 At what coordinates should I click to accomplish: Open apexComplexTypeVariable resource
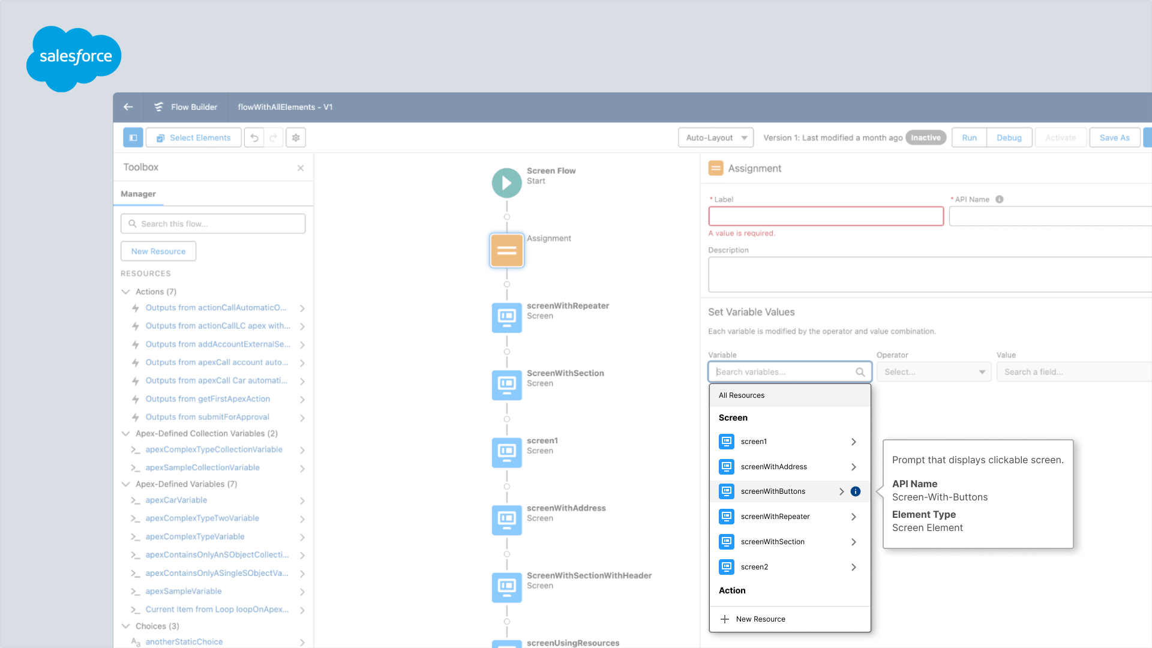[x=195, y=536]
